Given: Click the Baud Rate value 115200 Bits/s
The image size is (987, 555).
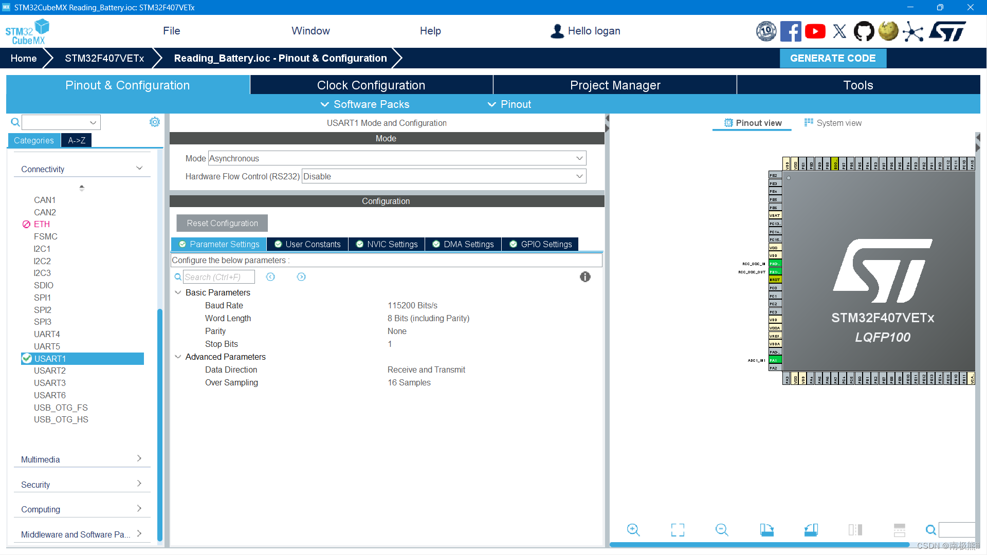Looking at the screenshot, I should (x=412, y=305).
